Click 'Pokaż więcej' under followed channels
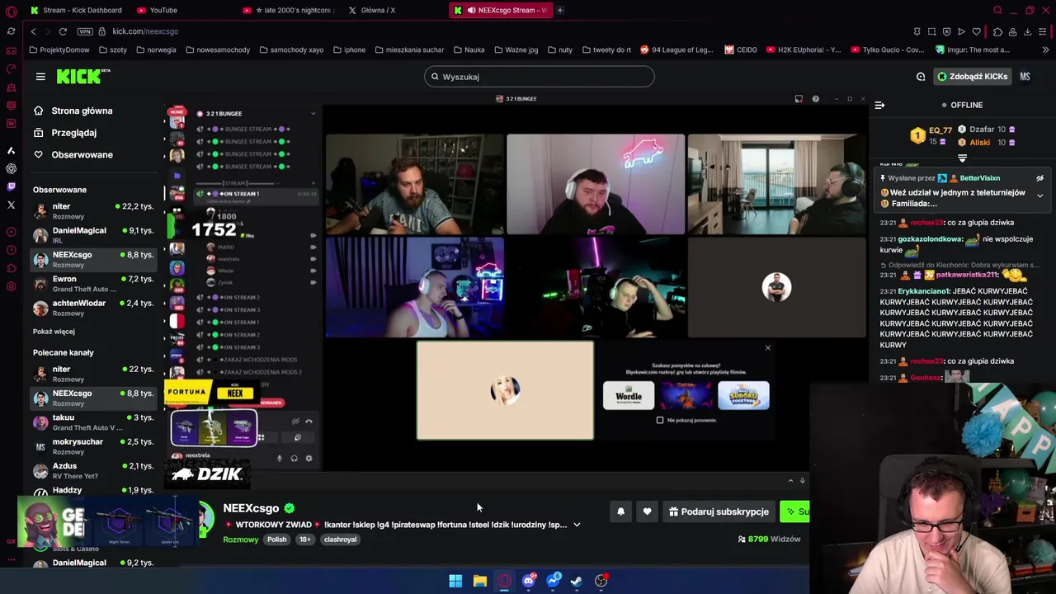This screenshot has height=594, width=1056. tap(54, 332)
